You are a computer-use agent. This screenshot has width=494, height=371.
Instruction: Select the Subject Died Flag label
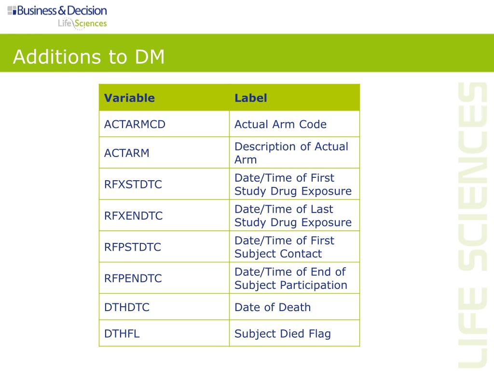[283, 334]
